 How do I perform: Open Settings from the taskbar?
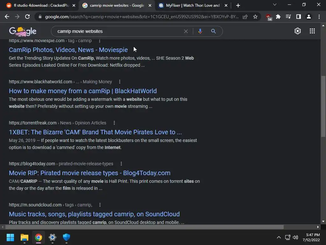coord(53,237)
